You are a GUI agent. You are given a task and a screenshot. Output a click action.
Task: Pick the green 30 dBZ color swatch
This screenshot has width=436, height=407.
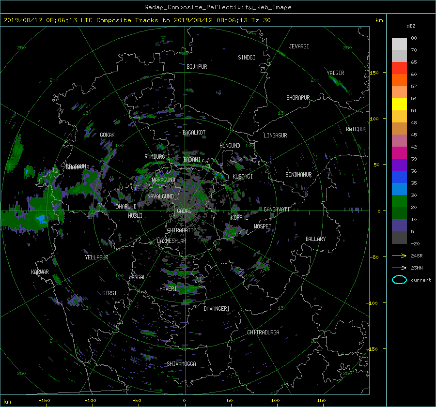coord(399,201)
